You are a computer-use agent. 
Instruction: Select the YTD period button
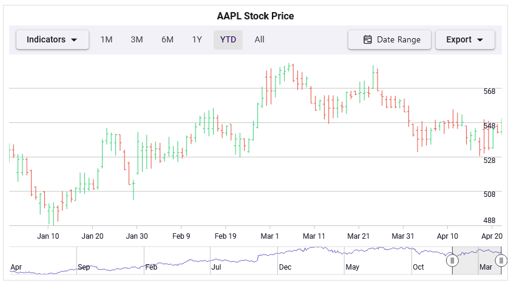click(x=228, y=40)
